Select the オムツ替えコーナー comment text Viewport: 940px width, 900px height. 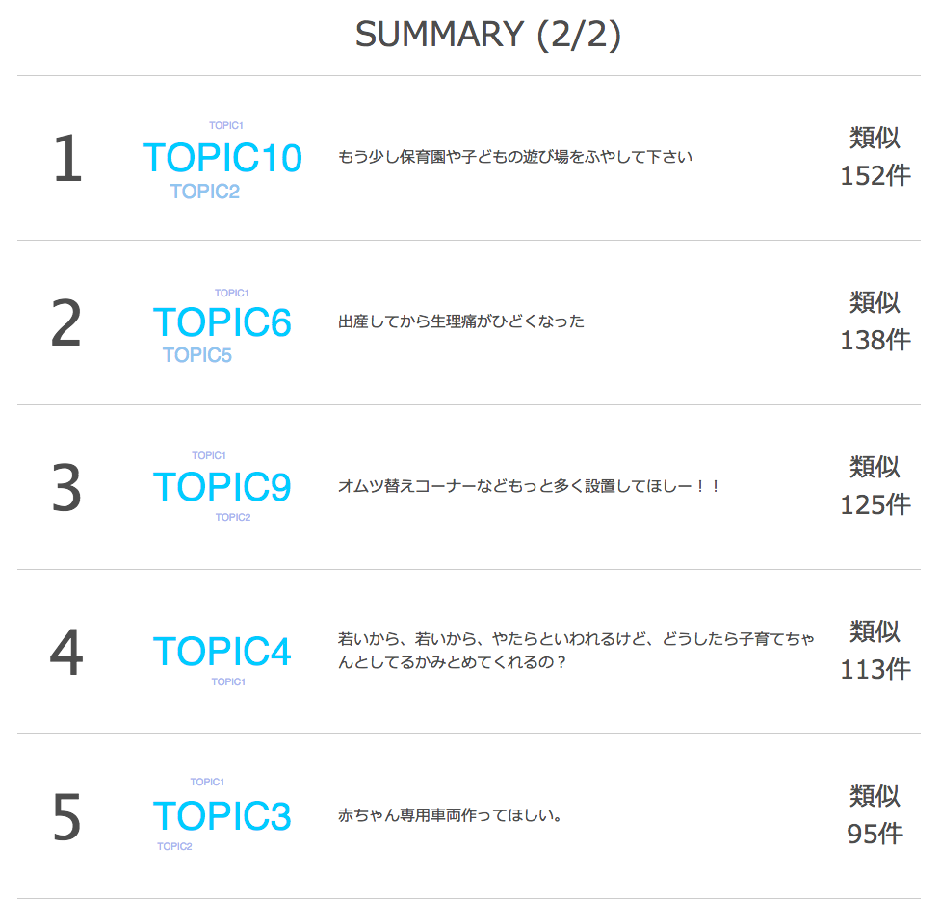coord(529,486)
